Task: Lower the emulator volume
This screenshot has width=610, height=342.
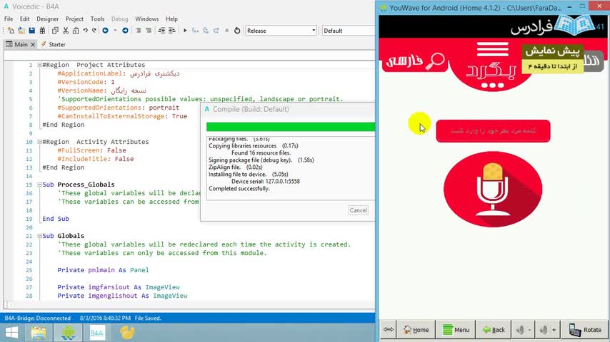Action: click(x=524, y=330)
